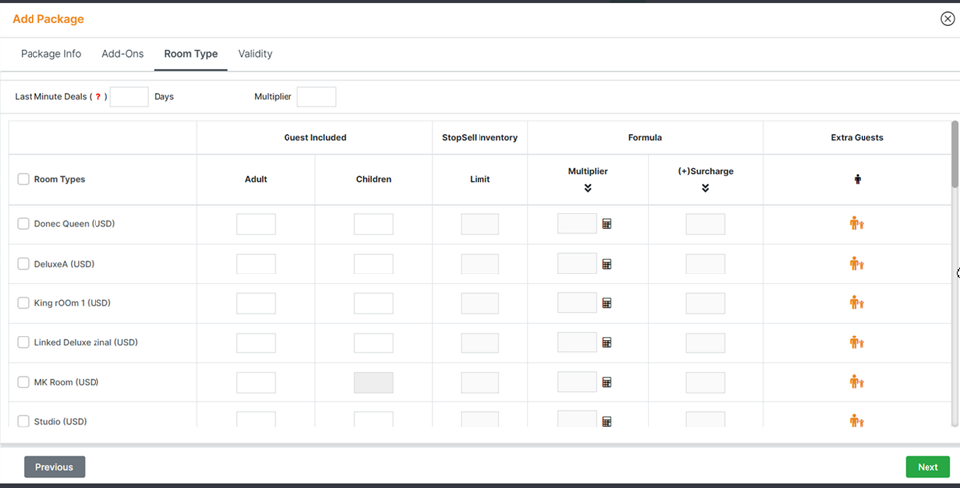Viewport: 960px width, 488px height.
Task: Click calculator icon in Donec Queen row
Action: click(x=607, y=224)
